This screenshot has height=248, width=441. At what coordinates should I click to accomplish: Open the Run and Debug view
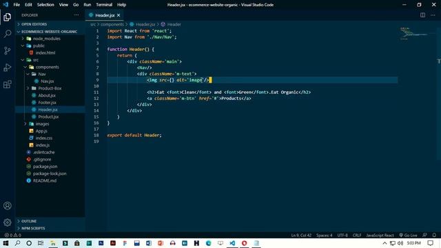pos(8,68)
